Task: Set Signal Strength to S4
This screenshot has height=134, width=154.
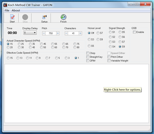Action: coord(110,47)
